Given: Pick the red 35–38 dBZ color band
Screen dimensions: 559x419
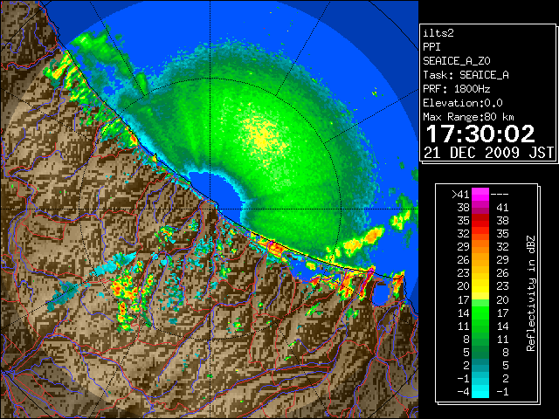Looking at the screenshot, I should [x=480, y=221].
